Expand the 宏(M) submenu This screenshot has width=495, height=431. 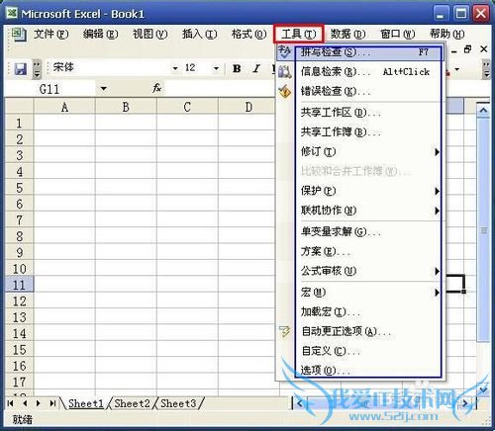click(x=437, y=293)
